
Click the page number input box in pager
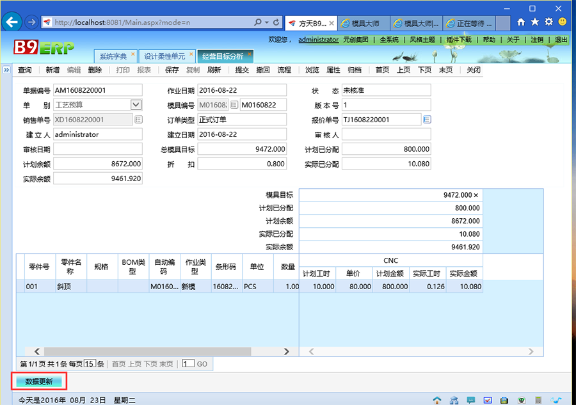[x=188, y=364]
